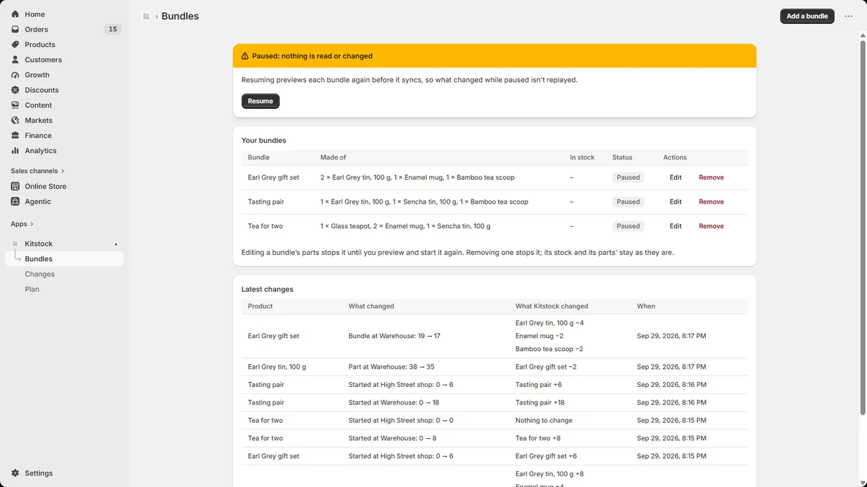Image resolution: width=867 pixels, height=487 pixels.
Task: Click the Orders count badge 15
Action: pos(112,29)
